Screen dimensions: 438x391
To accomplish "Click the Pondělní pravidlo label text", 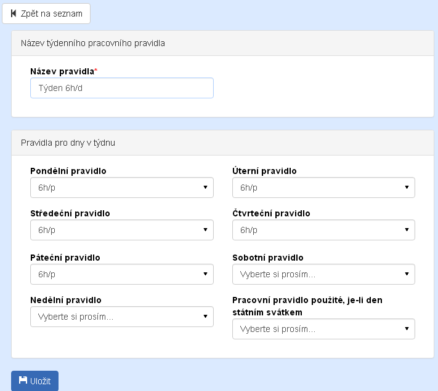I will click(68, 171).
